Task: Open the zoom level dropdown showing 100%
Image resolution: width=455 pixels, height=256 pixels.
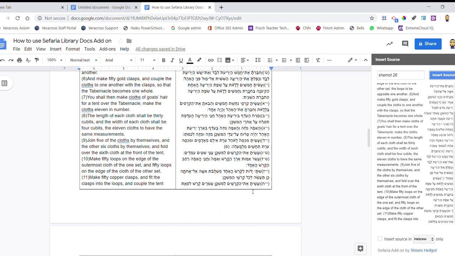Action: coord(55,60)
